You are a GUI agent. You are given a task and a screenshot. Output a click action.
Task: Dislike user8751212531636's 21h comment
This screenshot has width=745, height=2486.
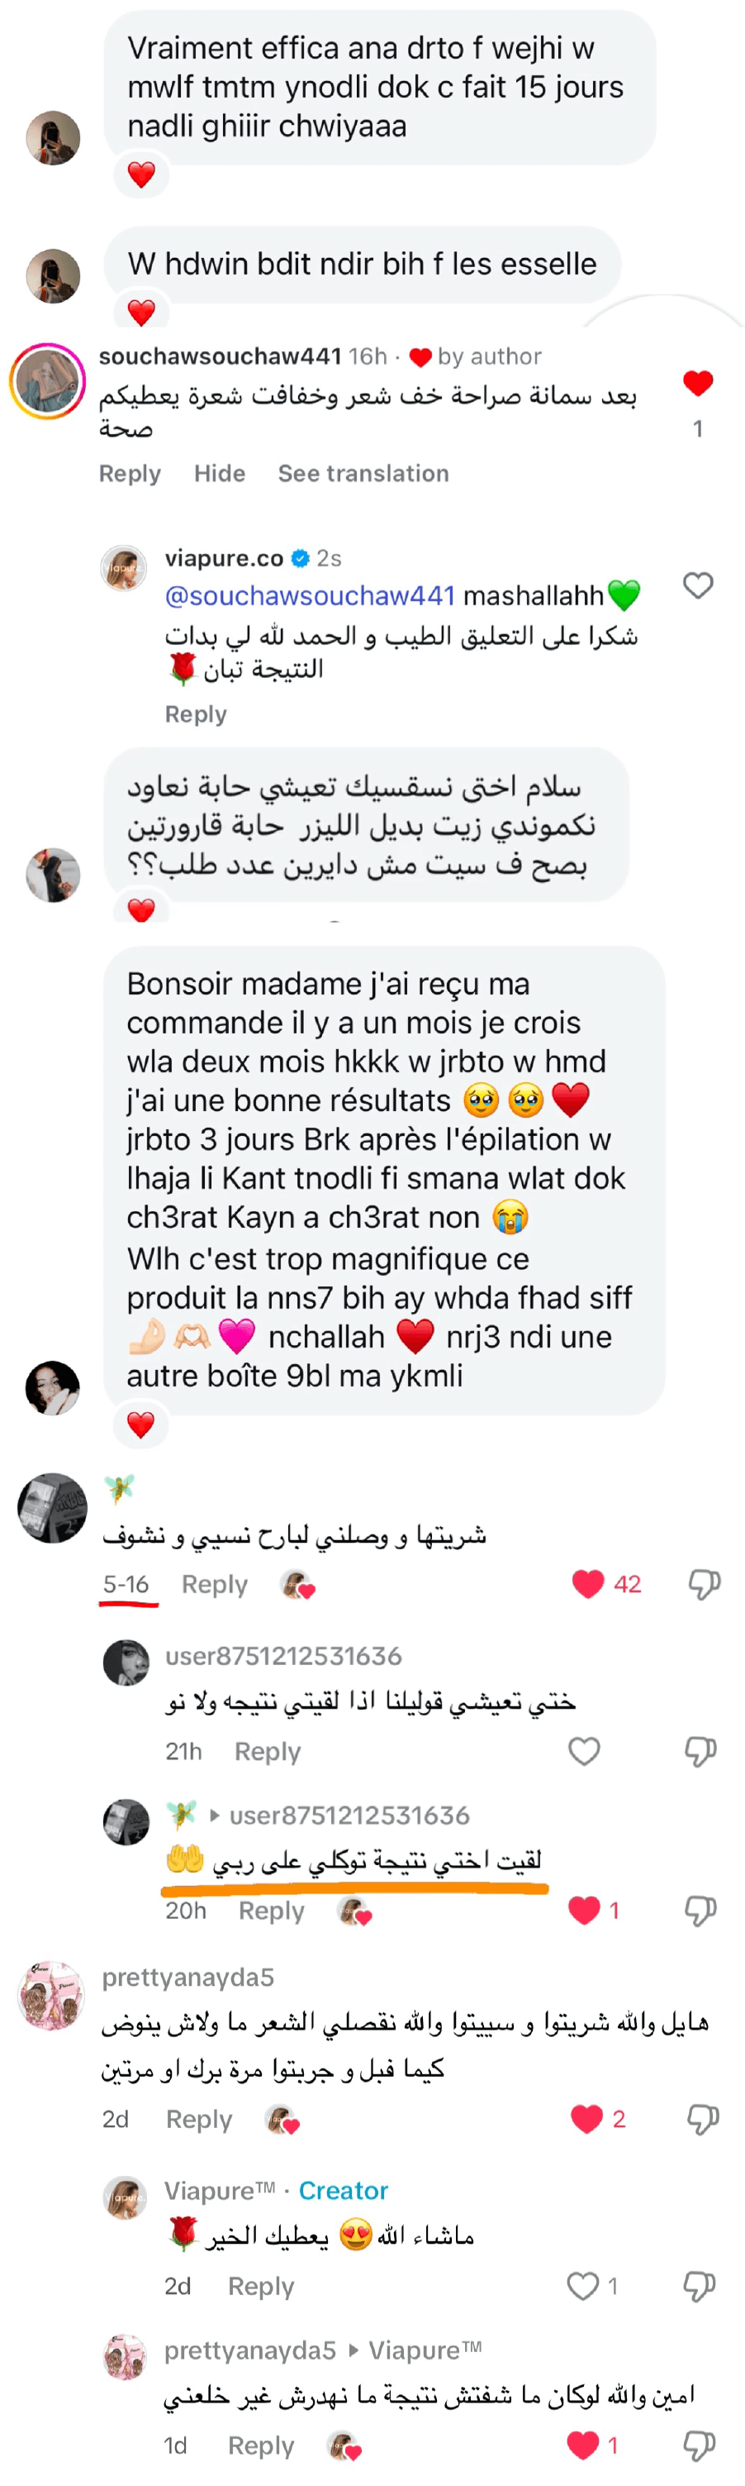pos(700,1751)
